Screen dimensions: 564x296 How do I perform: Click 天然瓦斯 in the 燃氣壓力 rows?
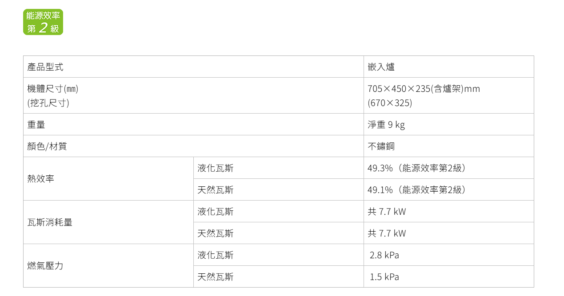[216, 277]
